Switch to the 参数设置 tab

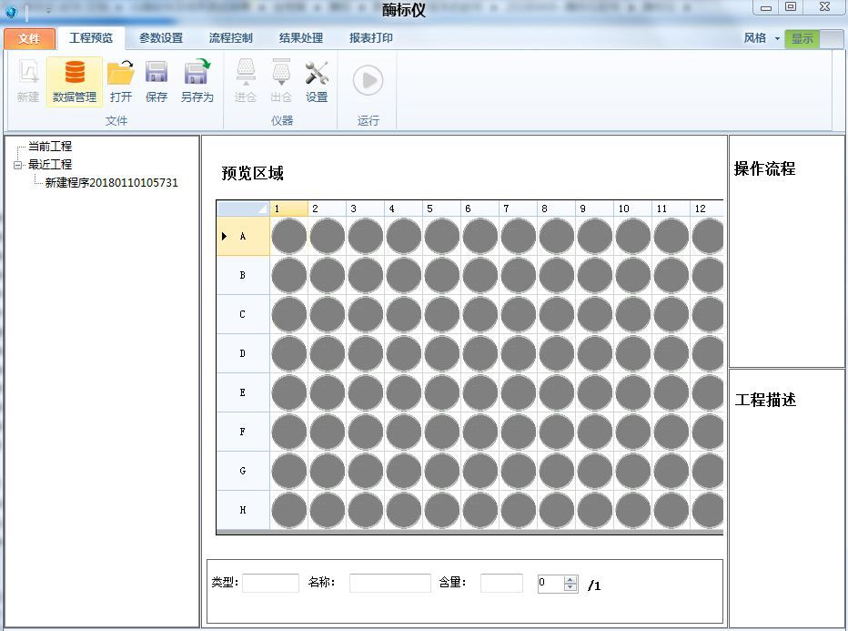161,38
